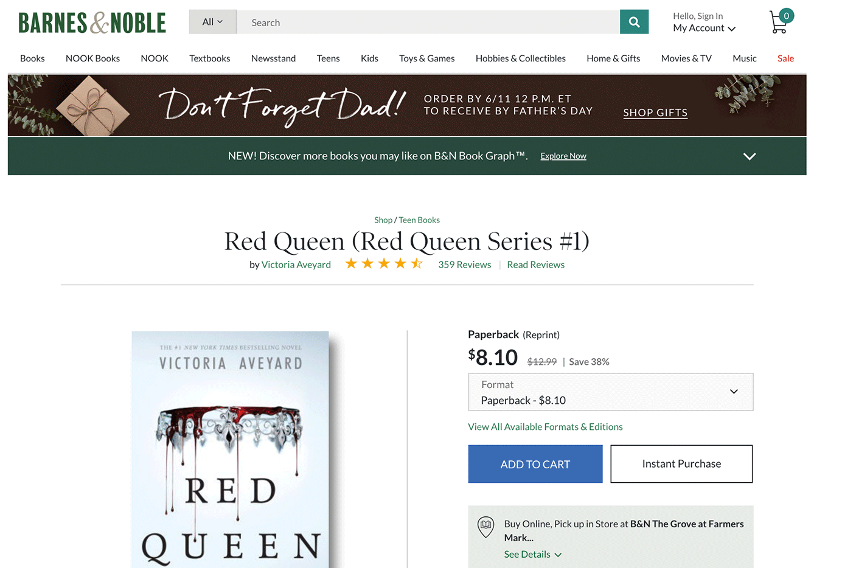Click the ADD TO CART button
Image resolution: width=842 pixels, height=568 pixels.
(535, 464)
